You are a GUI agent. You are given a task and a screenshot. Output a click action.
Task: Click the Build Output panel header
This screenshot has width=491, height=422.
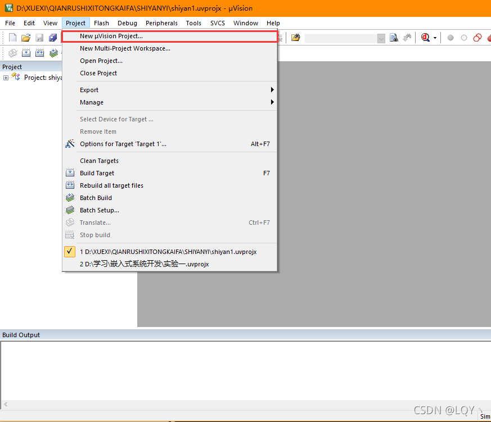(x=245, y=335)
